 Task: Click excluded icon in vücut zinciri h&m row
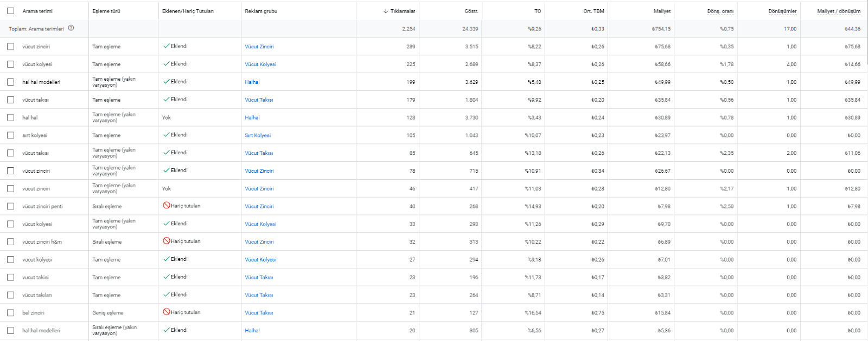tap(167, 241)
